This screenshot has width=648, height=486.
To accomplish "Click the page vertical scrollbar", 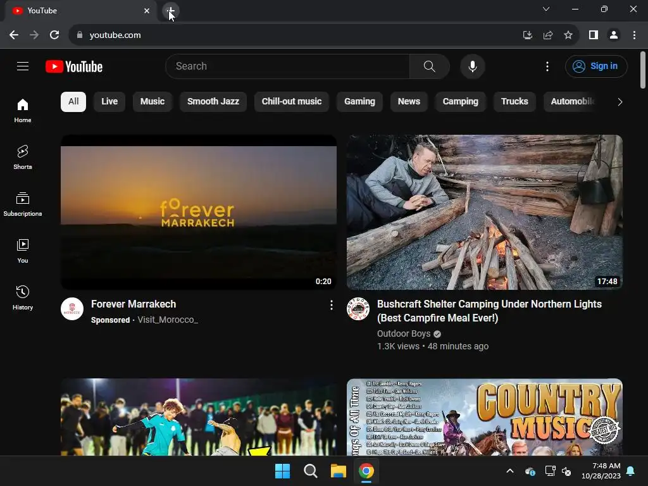I will 643,70.
